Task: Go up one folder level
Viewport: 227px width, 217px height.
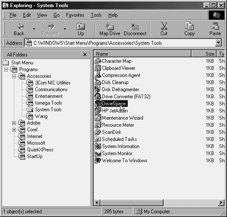Action: 81,29
